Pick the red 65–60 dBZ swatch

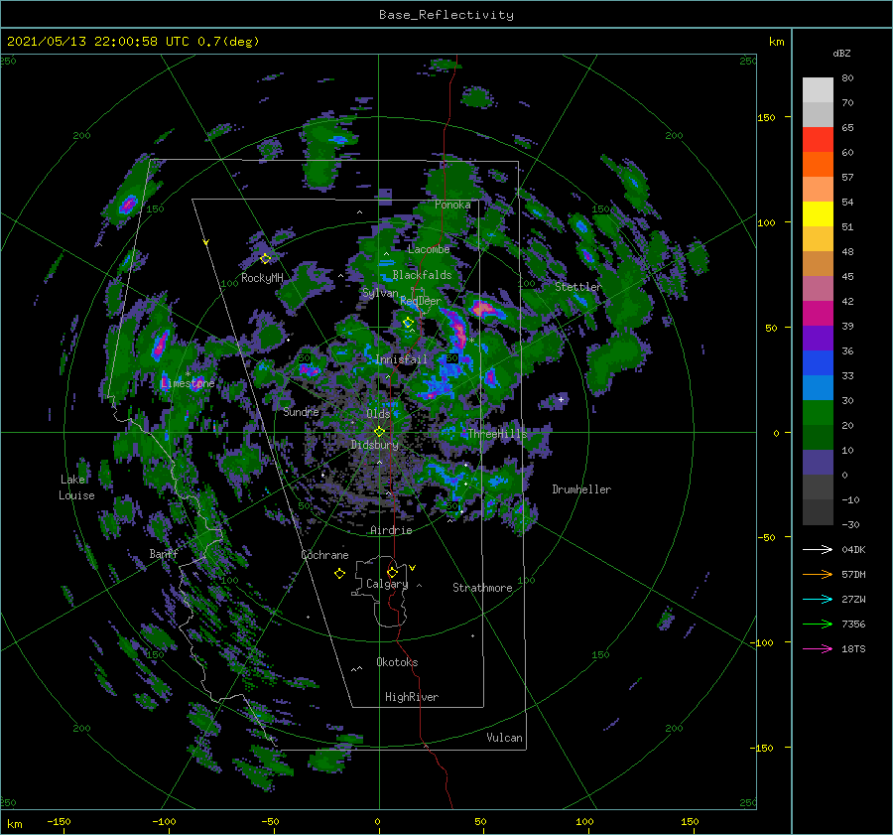point(818,140)
